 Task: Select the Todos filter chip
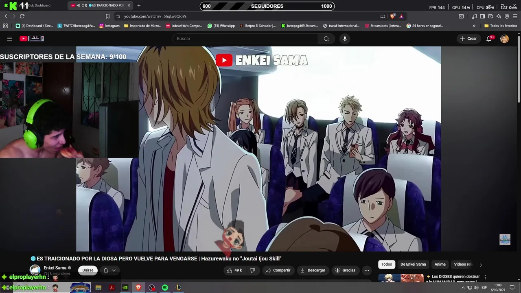point(387,264)
